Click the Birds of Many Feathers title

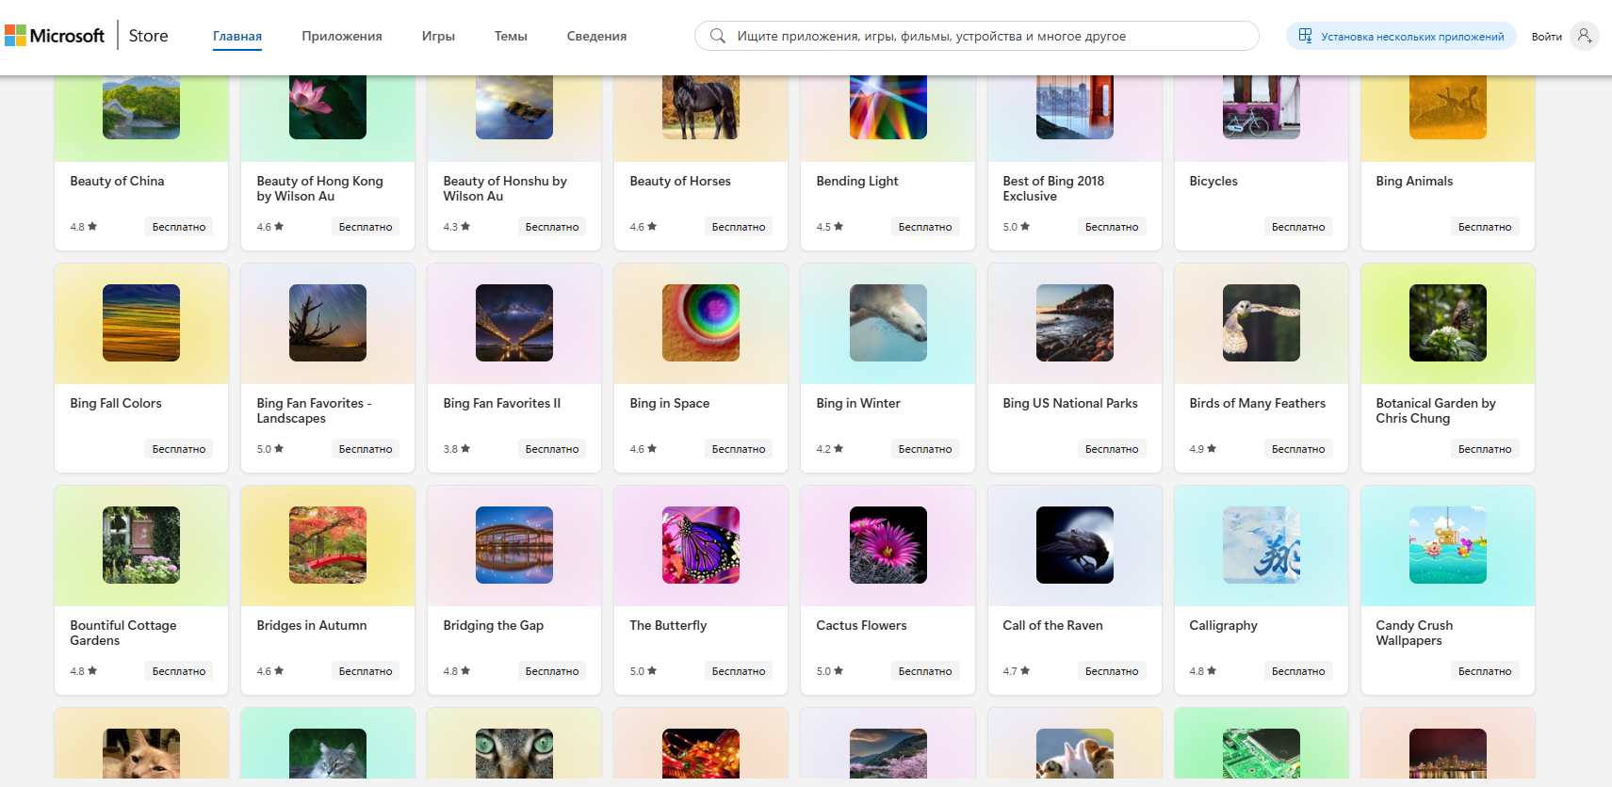tap(1257, 403)
